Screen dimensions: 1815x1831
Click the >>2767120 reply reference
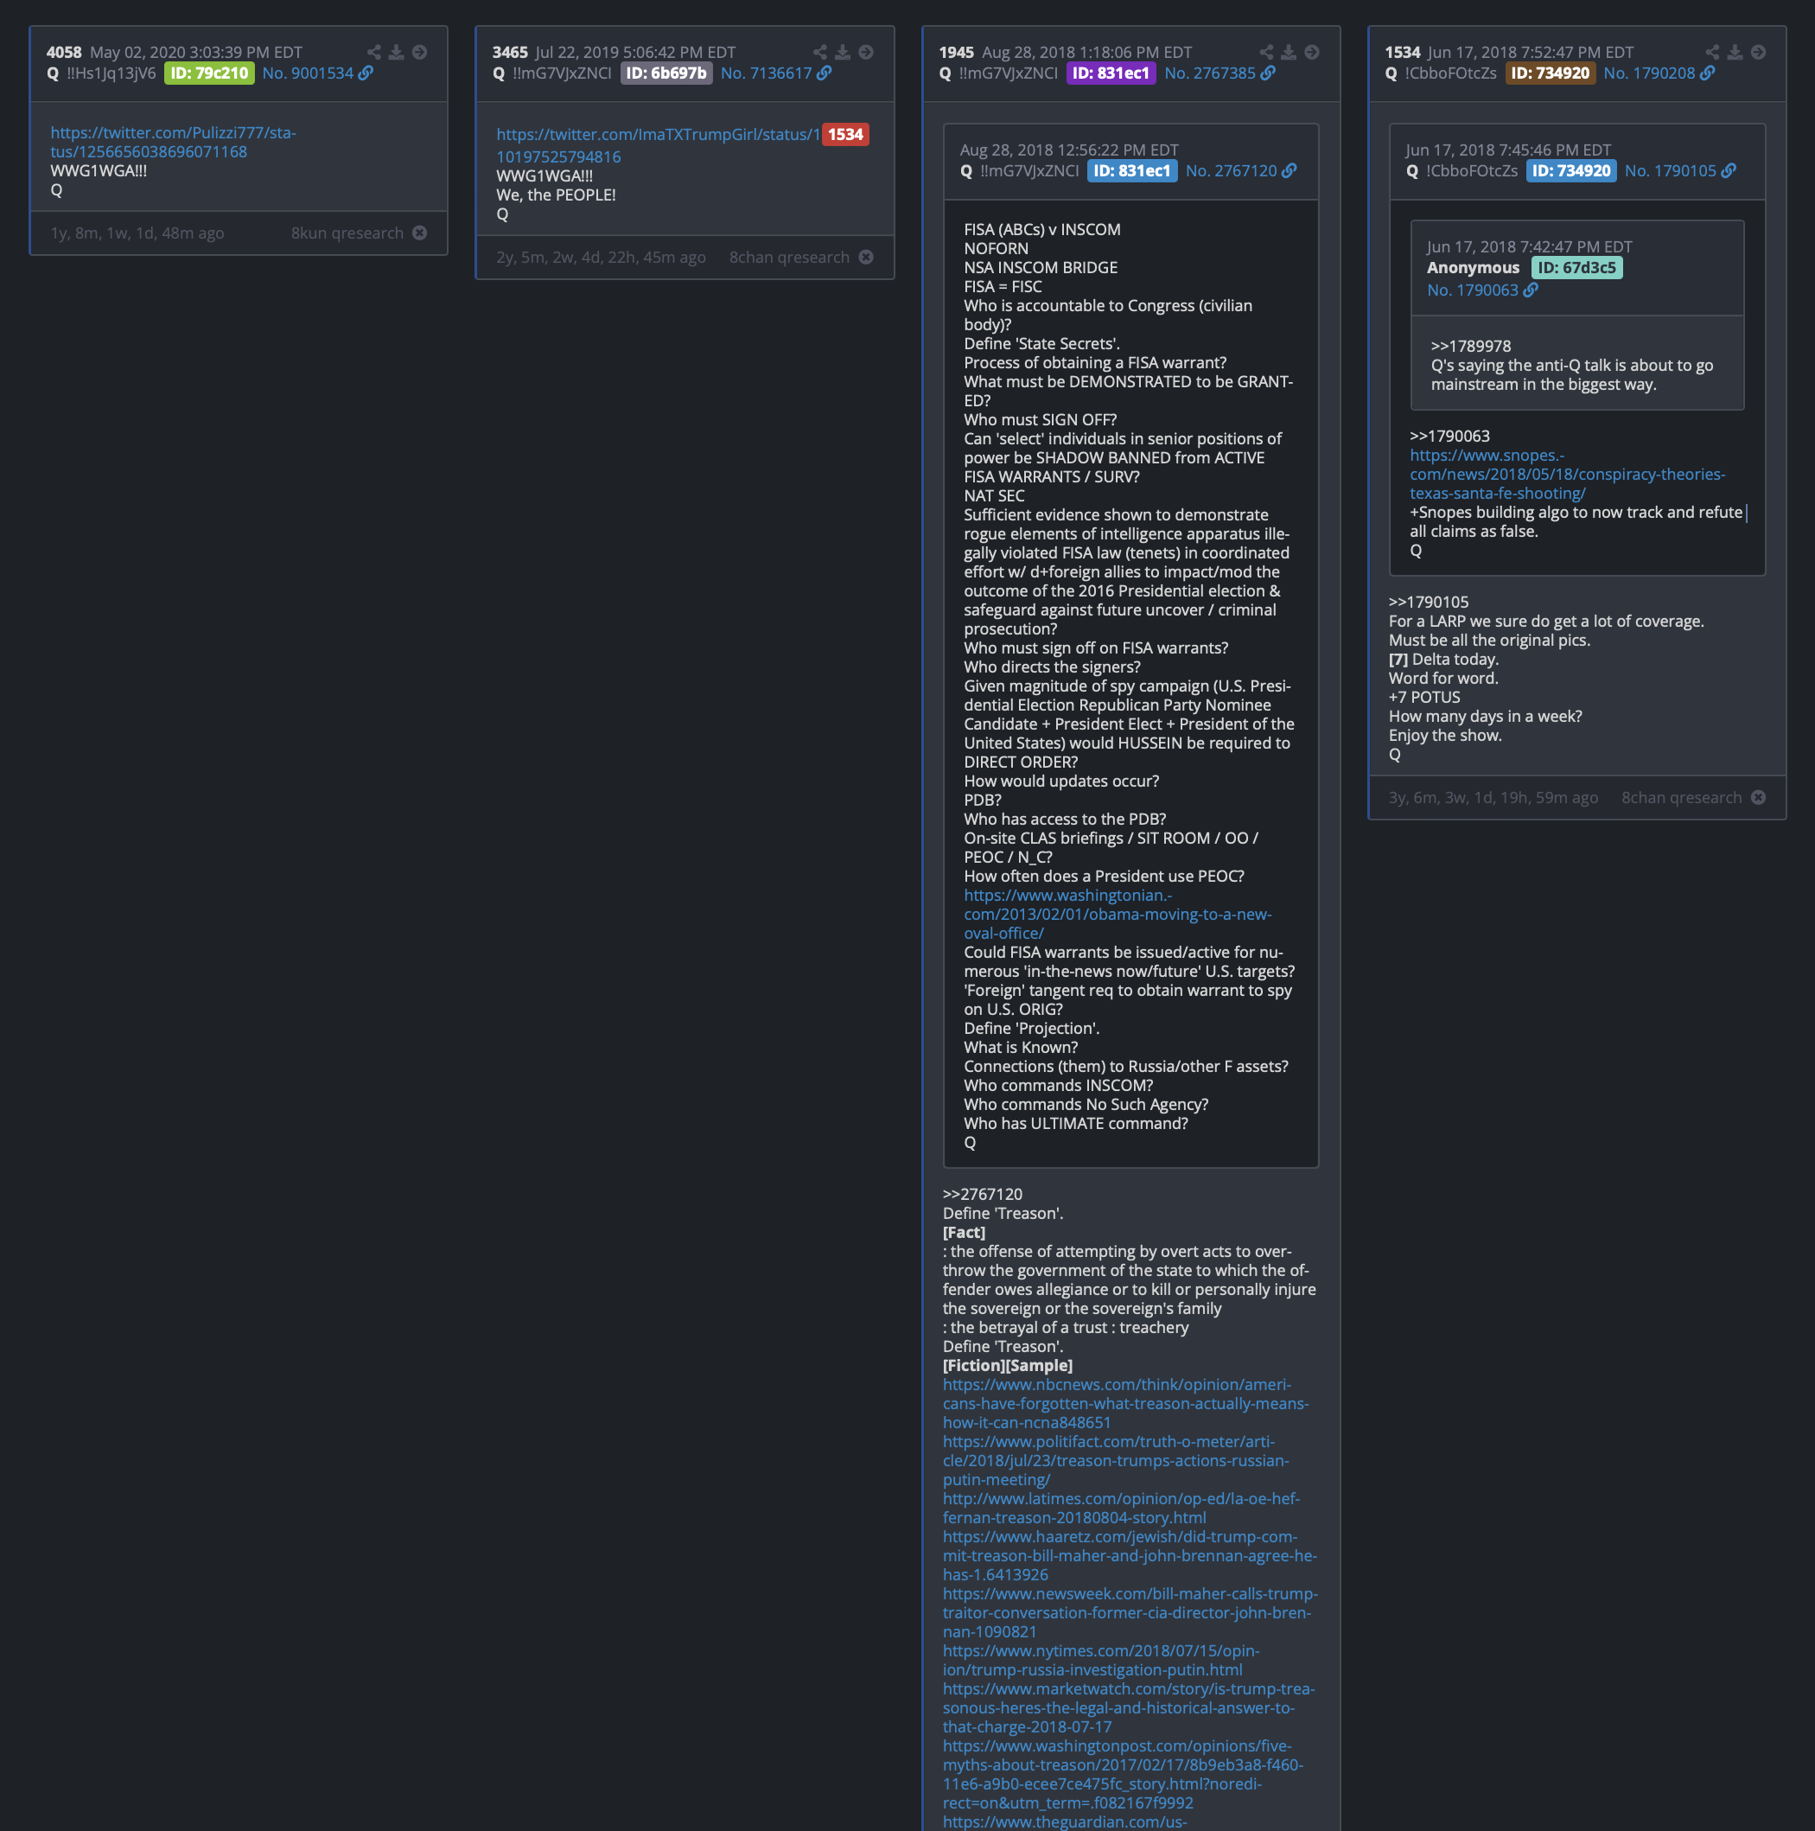(x=983, y=1194)
